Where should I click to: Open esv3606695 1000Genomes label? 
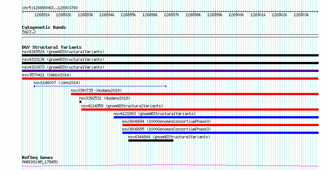pos(167,129)
